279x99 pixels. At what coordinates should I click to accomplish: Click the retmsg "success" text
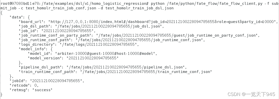[x=42, y=90]
